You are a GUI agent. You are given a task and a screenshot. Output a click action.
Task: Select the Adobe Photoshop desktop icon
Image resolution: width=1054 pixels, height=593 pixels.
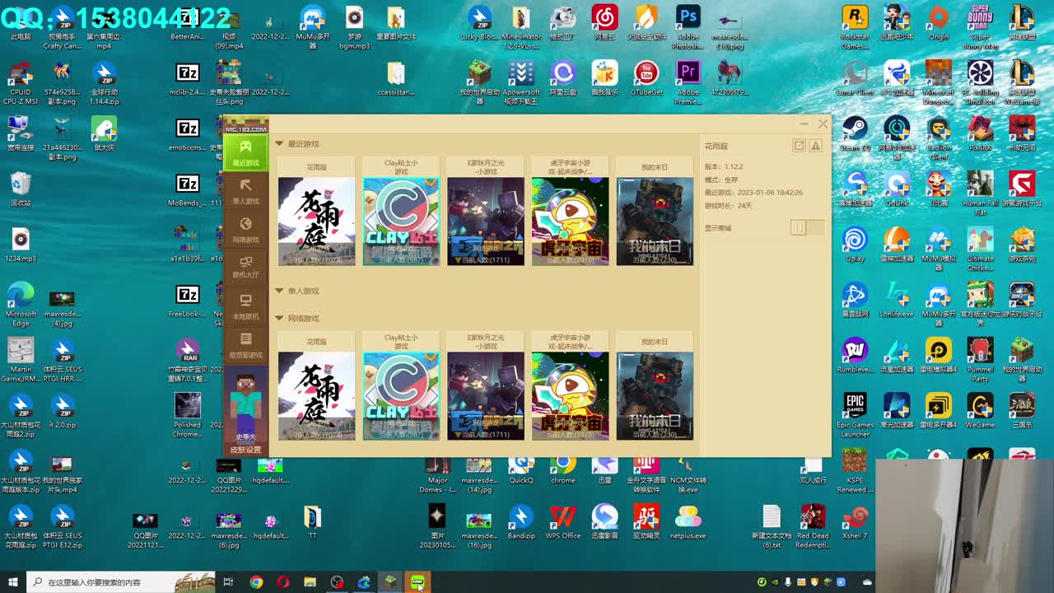click(x=688, y=26)
